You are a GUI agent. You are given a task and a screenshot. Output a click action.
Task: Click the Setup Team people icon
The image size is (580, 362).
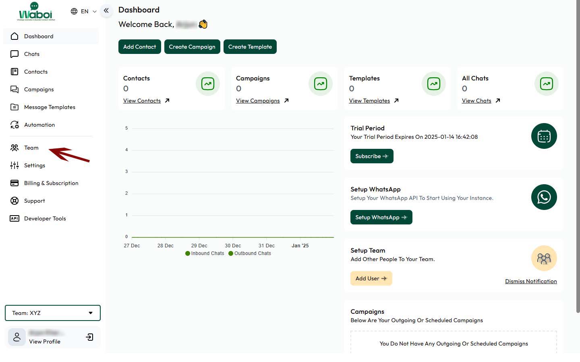544,258
